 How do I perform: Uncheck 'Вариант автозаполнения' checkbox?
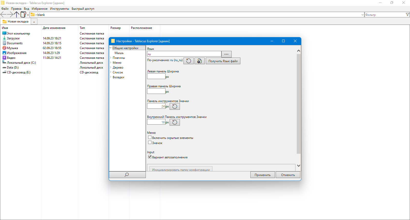point(150,157)
